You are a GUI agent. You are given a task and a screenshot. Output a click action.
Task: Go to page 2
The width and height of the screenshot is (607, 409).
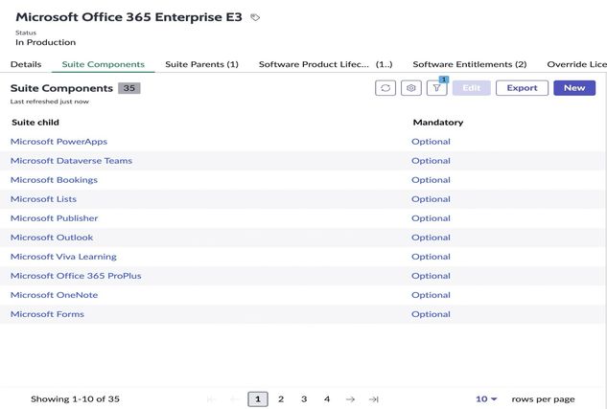tap(281, 399)
